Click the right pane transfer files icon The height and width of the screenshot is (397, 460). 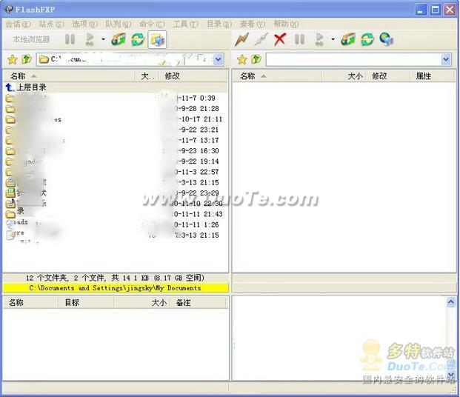coord(349,39)
